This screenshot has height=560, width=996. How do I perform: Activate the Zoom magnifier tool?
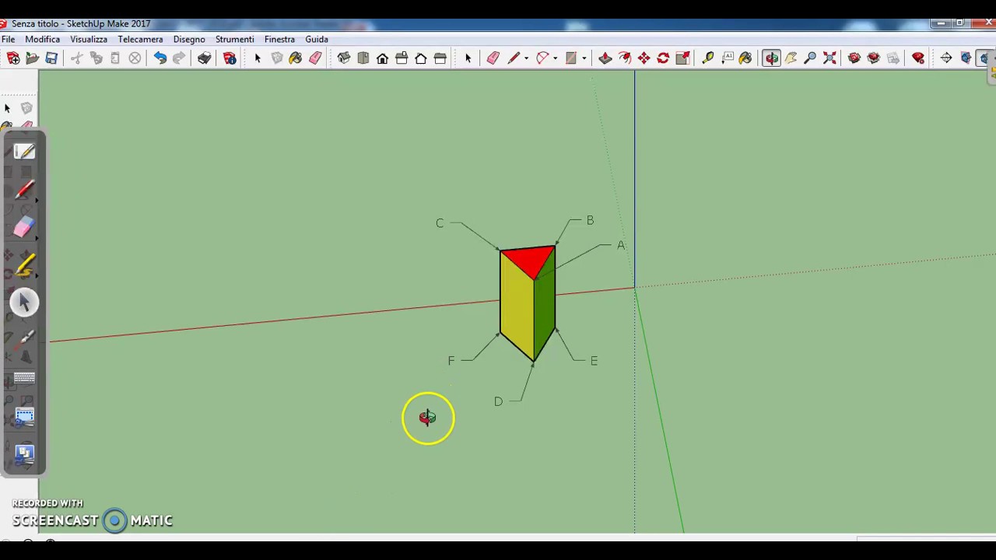[x=810, y=58]
